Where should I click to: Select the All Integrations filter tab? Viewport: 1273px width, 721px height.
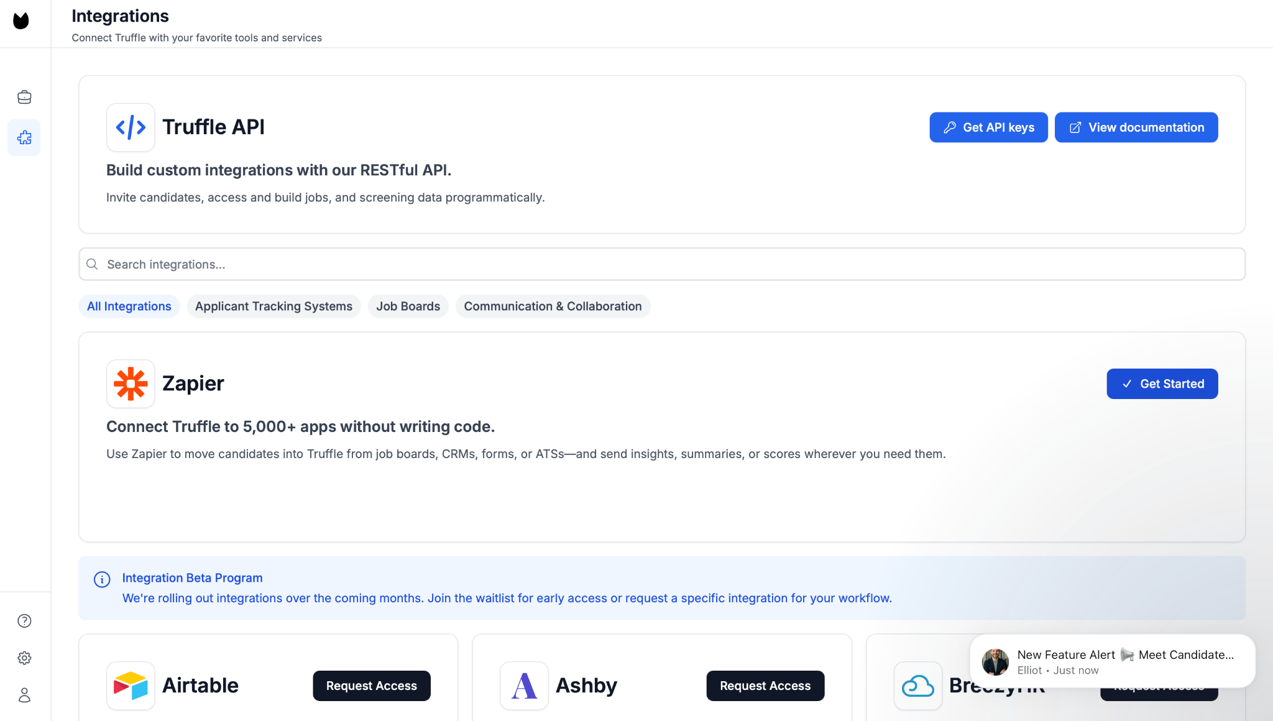(x=129, y=306)
